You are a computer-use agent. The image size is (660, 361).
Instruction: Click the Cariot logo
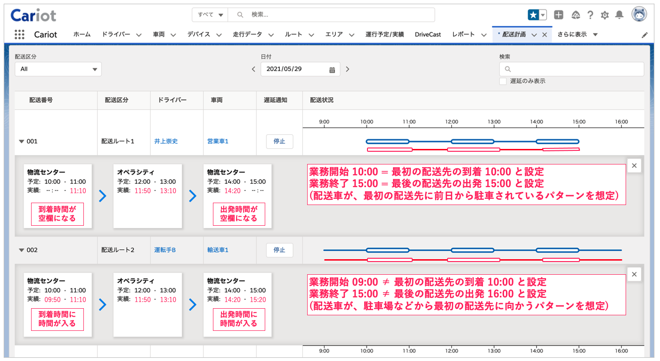pos(33,15)
